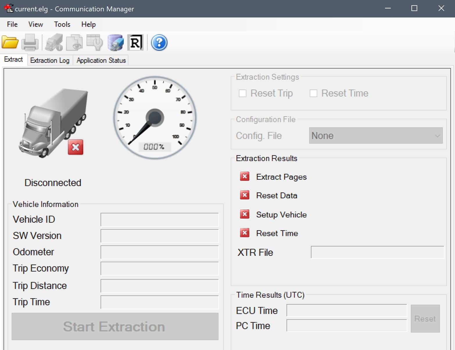Click the black R toolbar icon

pos(135,42)
